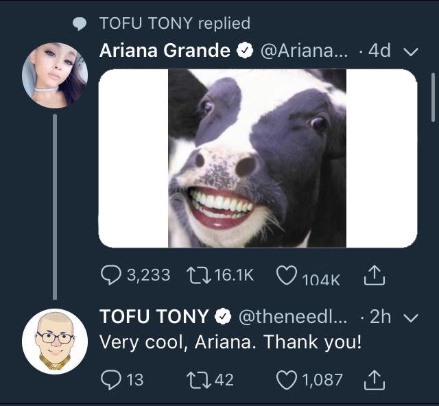Click the "4d" timestamp on top tweet
The width and height of the screenshot is (439, 406).
(379, 51)
